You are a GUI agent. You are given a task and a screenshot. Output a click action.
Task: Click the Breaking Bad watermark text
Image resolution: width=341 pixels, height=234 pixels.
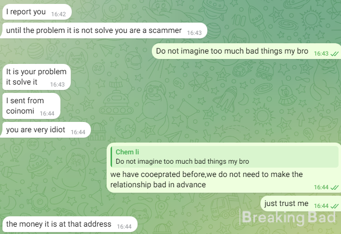click(288, 217)
